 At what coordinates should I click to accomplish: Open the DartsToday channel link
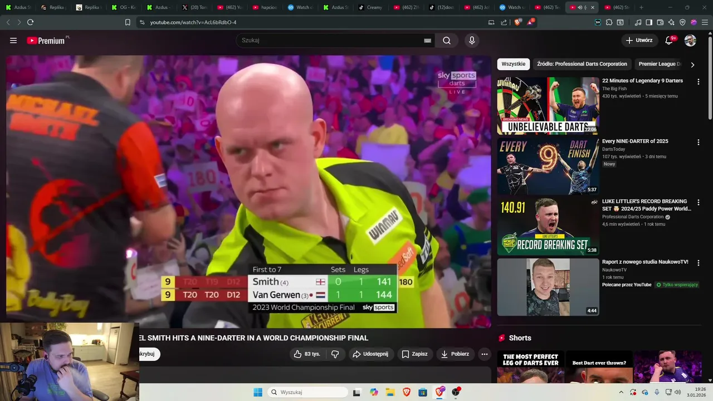(x=613, y=149)
